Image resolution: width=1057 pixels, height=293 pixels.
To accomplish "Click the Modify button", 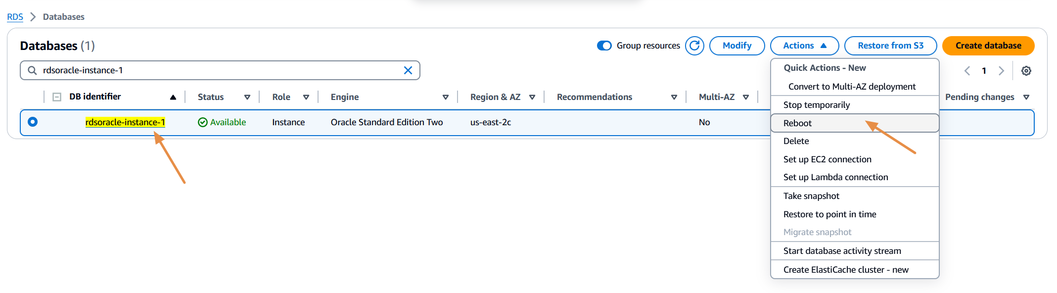I will click(736, 46).
